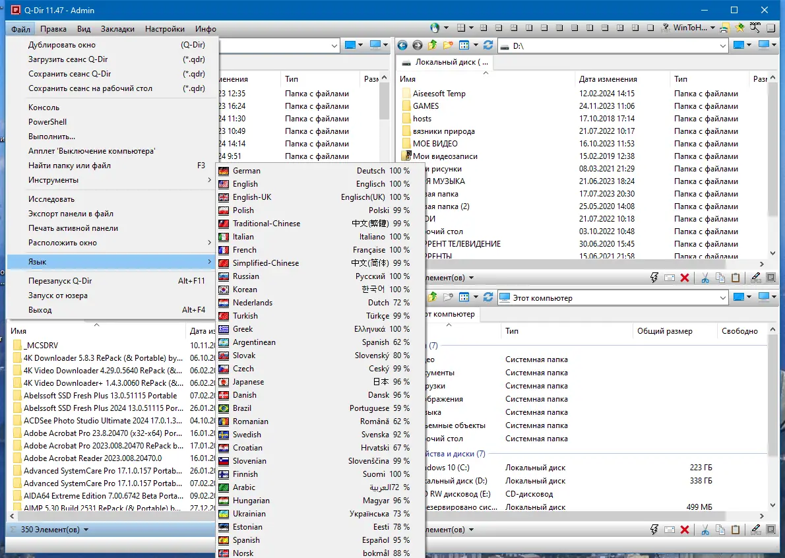Open the 'Закладки' menu

[117, 29]
